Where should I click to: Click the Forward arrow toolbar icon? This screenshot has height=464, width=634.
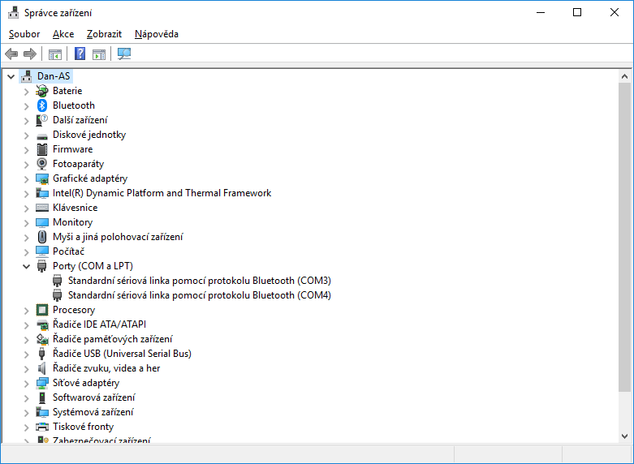pos(30,54)
